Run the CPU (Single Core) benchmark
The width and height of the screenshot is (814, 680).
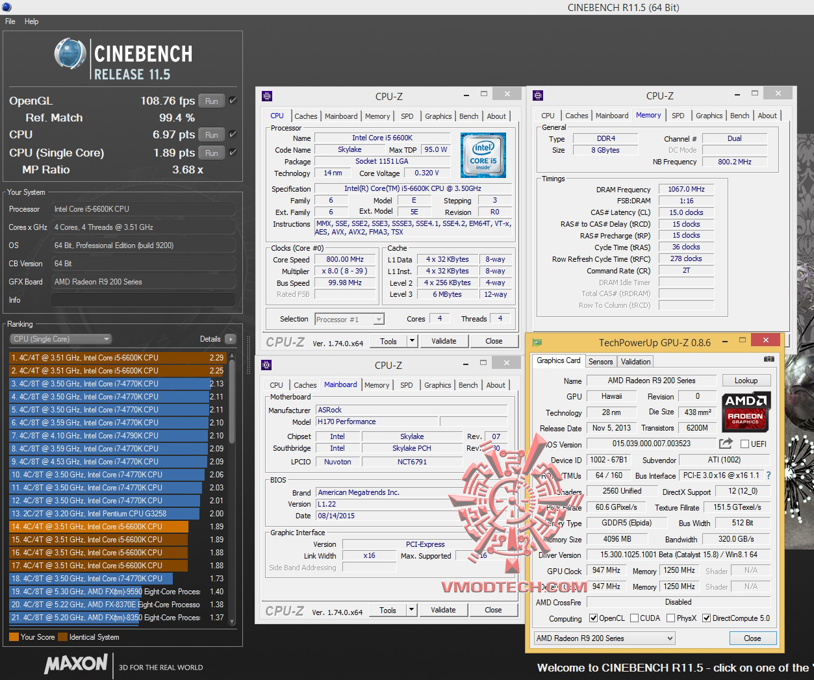click(x=212, y=153)
